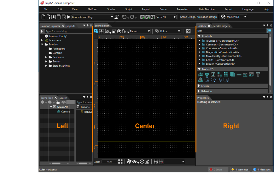
Task: Click the globe icon beside Master[00]
Action: (x=223, y=17)
